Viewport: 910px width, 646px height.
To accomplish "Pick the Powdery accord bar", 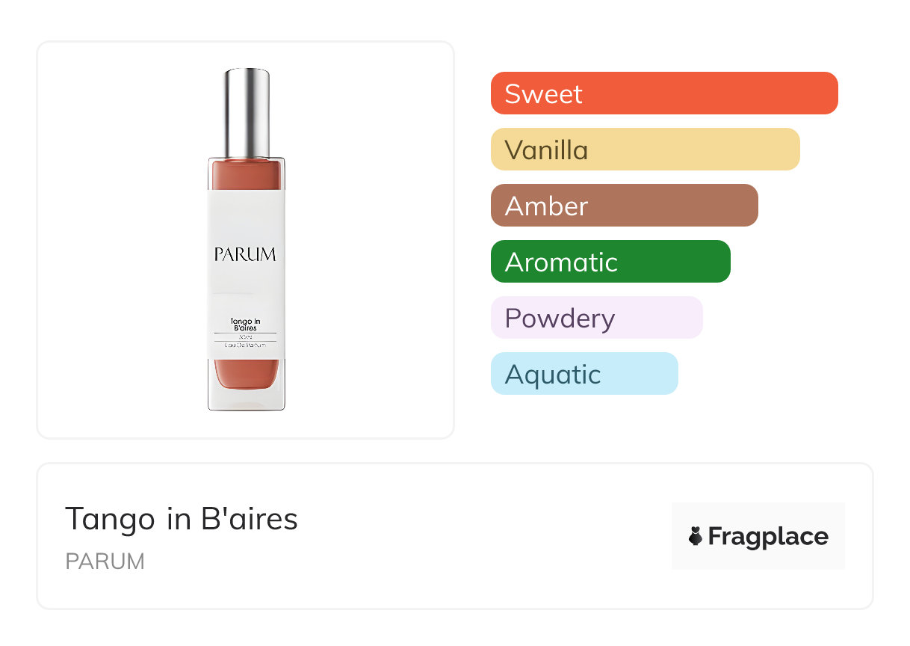I will (596, 318).
